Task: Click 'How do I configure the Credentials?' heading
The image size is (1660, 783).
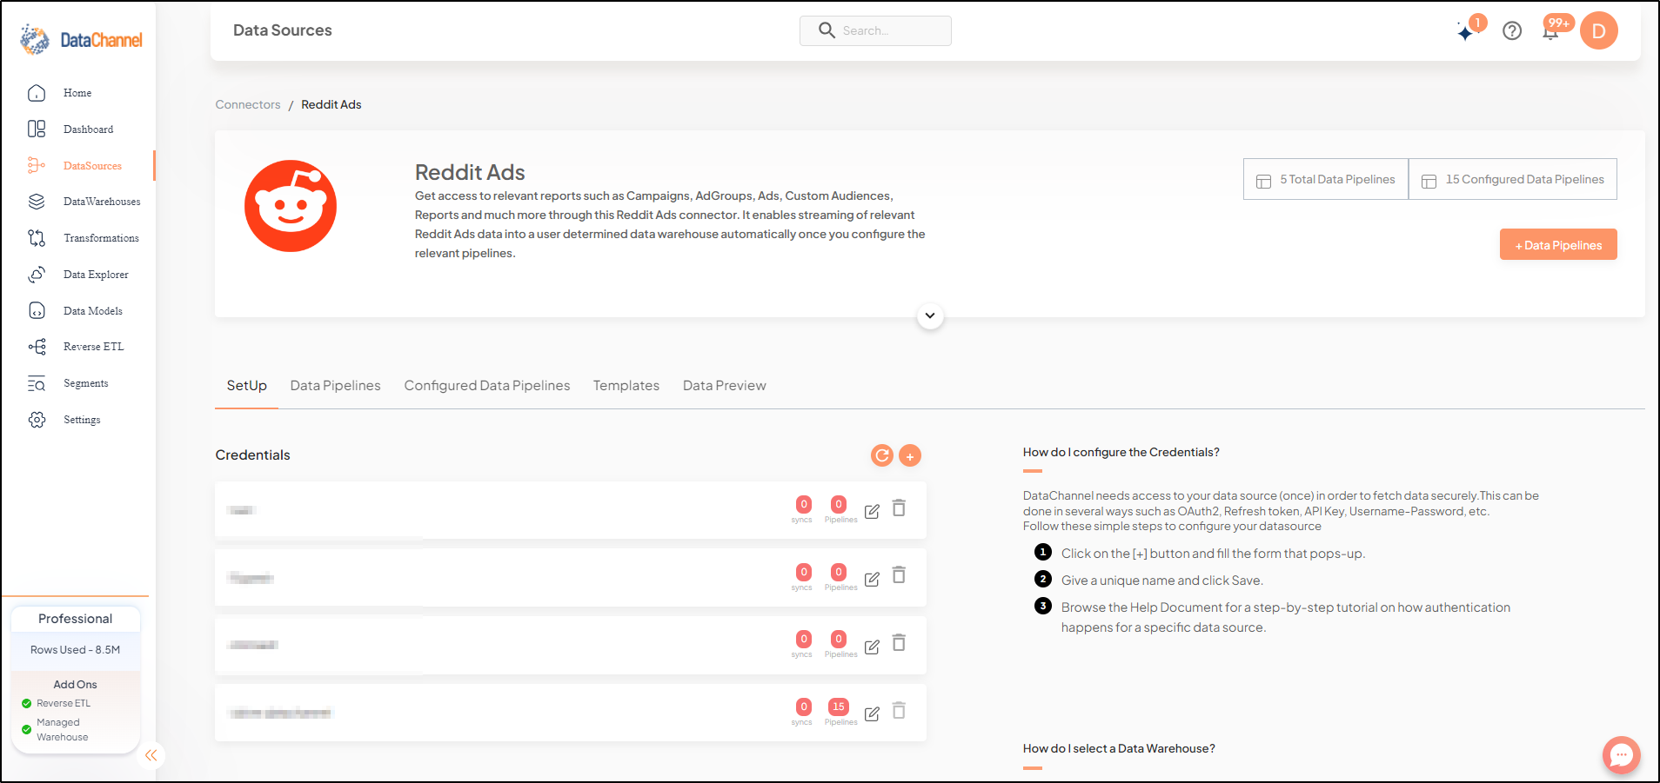Action: [x=1121, y=453]
